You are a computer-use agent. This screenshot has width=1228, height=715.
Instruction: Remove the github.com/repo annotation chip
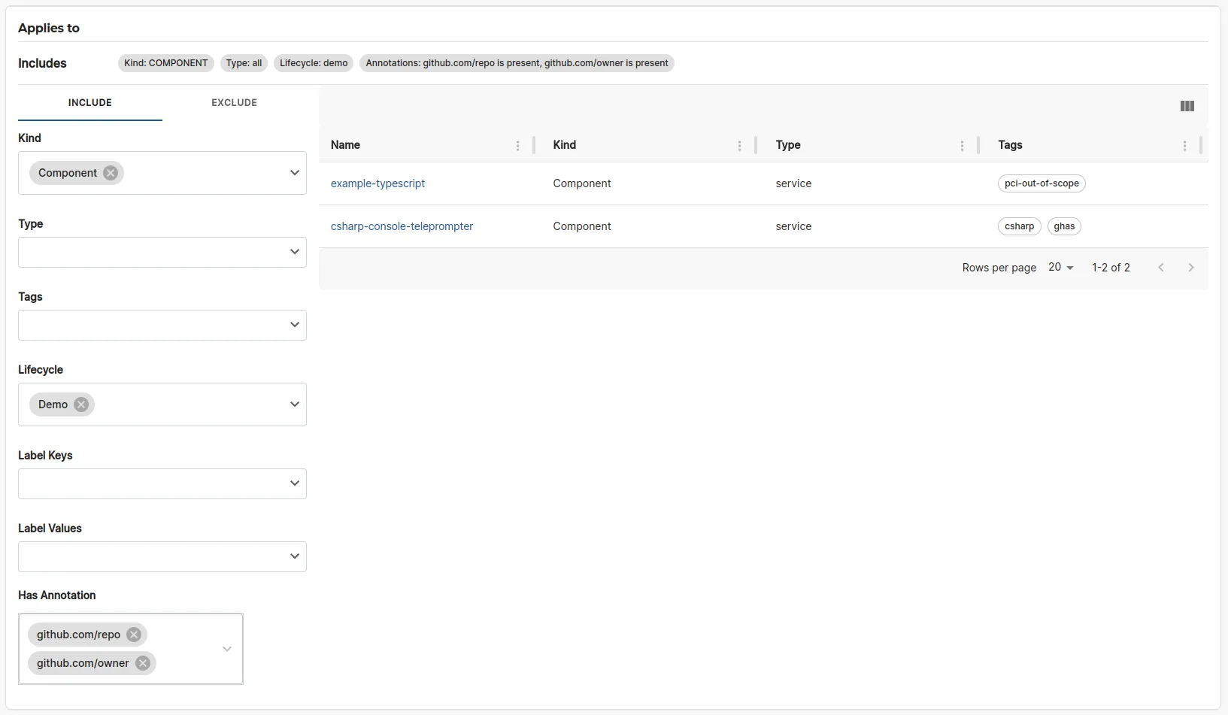click(135, 634)
